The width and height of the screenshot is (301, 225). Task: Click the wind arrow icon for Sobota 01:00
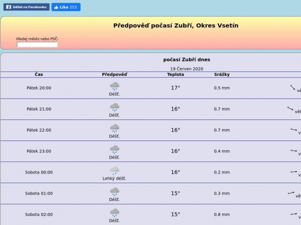pyautogui.click(x=291, y=193)
